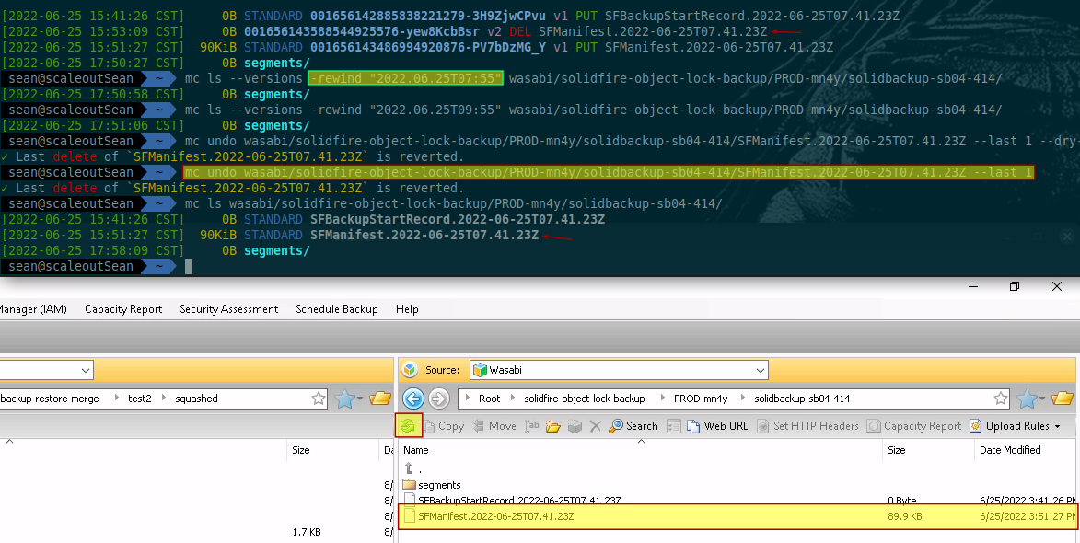Click the Delete X toolbar icon
The image size is (1080, 543).
tap(596, 426)
